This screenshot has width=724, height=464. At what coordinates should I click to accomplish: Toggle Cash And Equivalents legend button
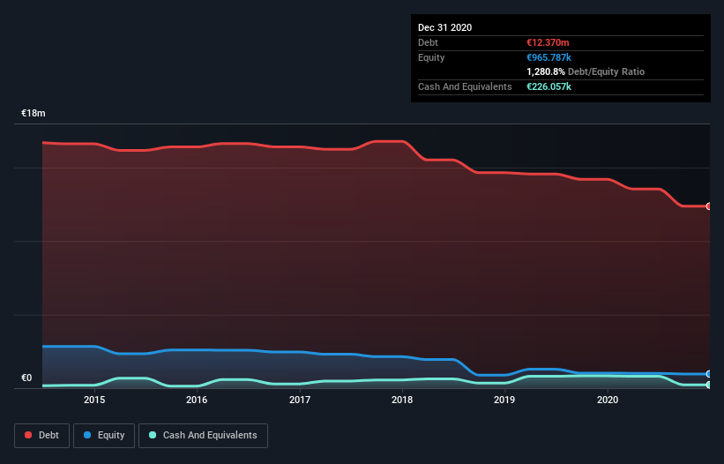pyautogui.click(x=203, y=436)
